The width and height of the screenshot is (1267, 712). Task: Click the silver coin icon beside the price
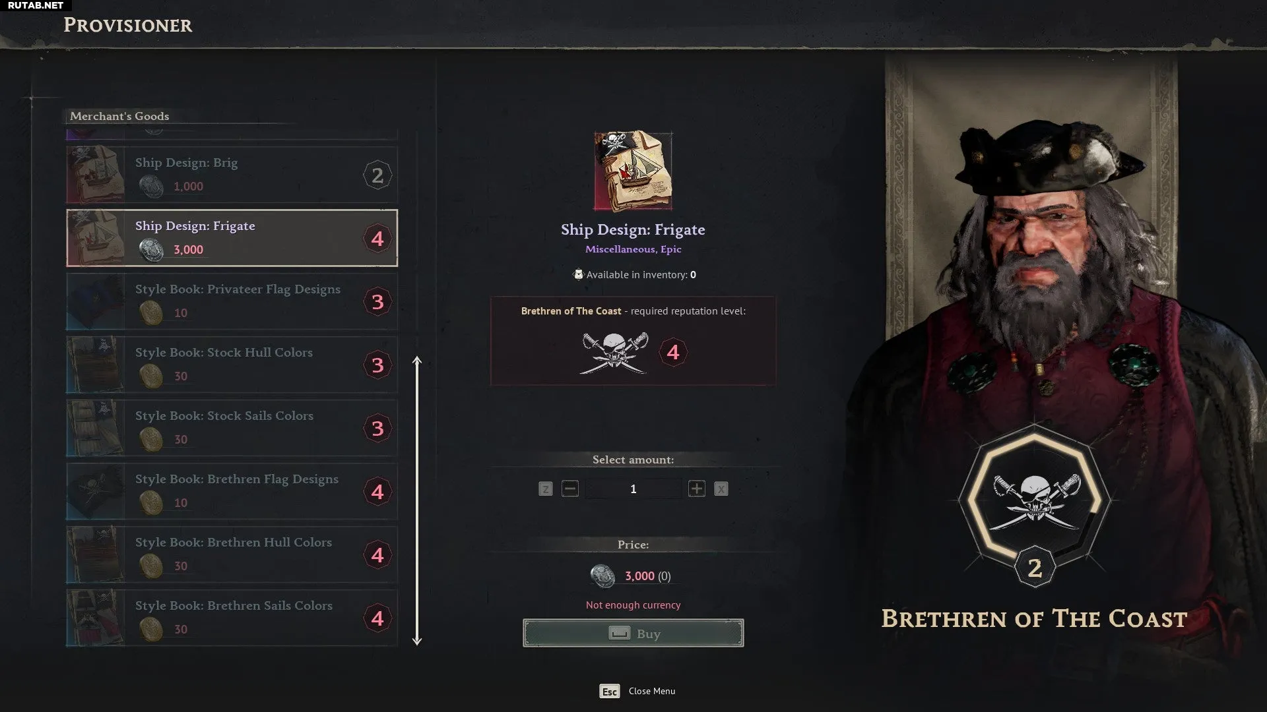[x=602, y=576]
